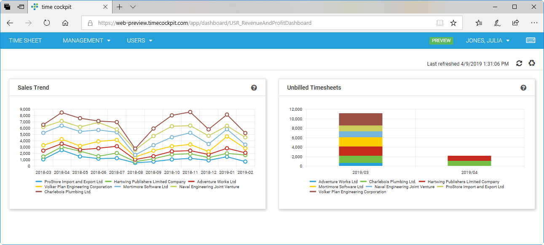The width and height of the screenshot is (544, 245).
Task: Click the browser share icon
Action: click(x=515, y=23)
